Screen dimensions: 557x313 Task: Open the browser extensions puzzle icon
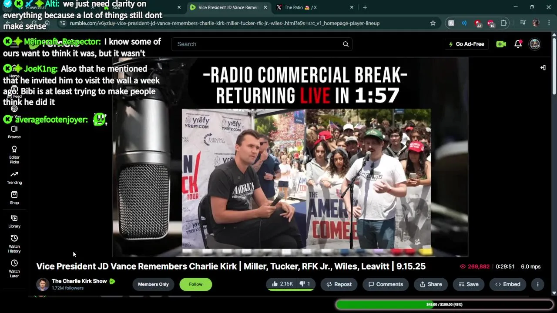coord(504,23)
